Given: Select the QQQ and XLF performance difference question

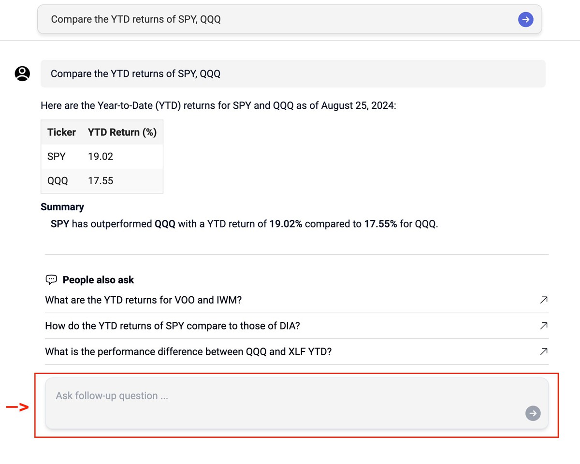Looking at the screenshot, I should point(188,351).
